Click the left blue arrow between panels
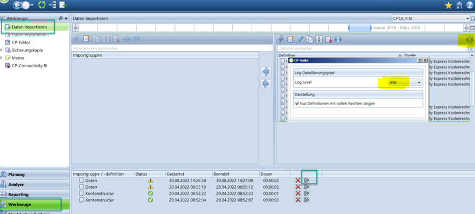This screenshot has height=214, width=475. pyautogui.click(x=266, y=72)
